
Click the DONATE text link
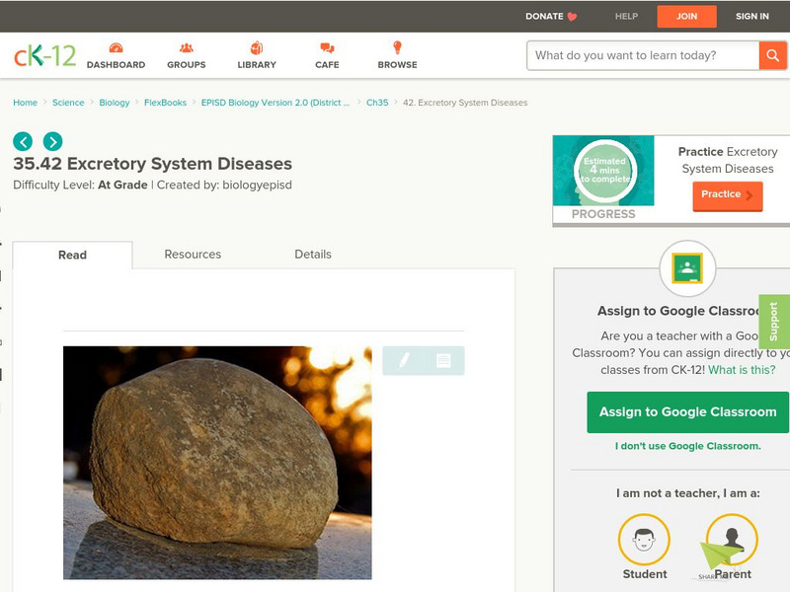coord(544,17)
